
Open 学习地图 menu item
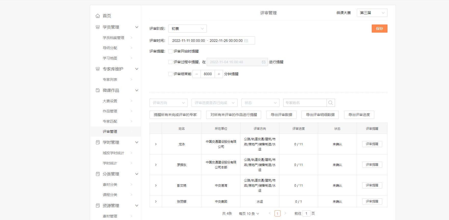click(x=115, y=58)
